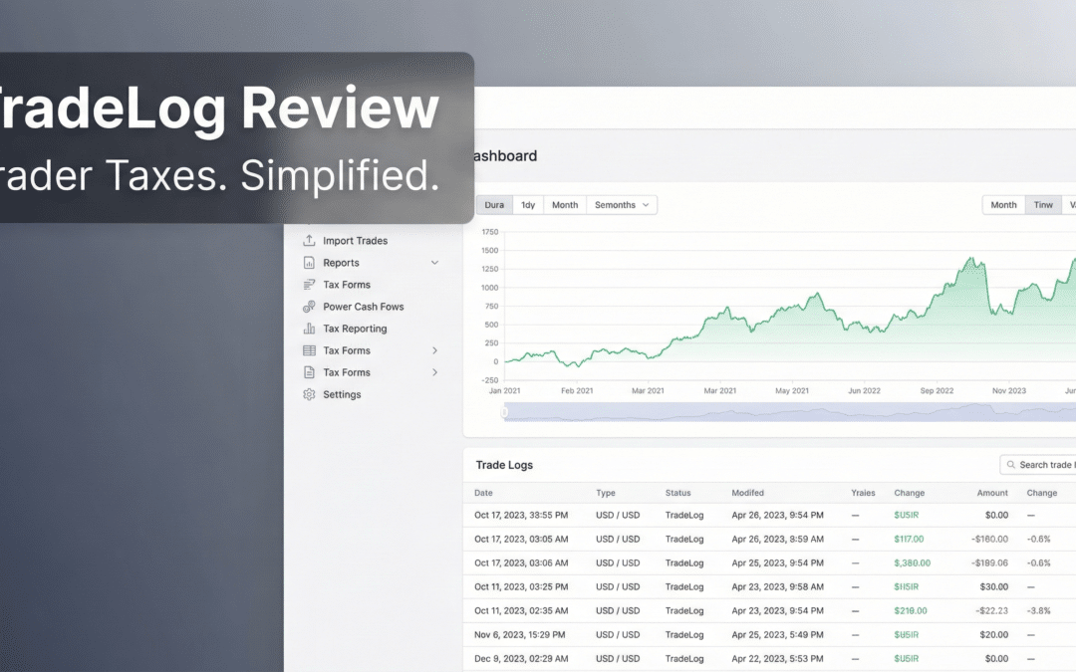Viewport: 1076px width, 672px height.
Task: Open Import Trades from sidebar
Action: coord(355,241)
